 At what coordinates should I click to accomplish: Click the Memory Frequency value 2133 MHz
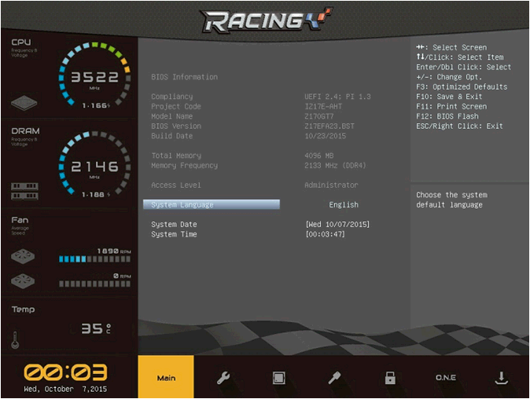pos(335,166)
